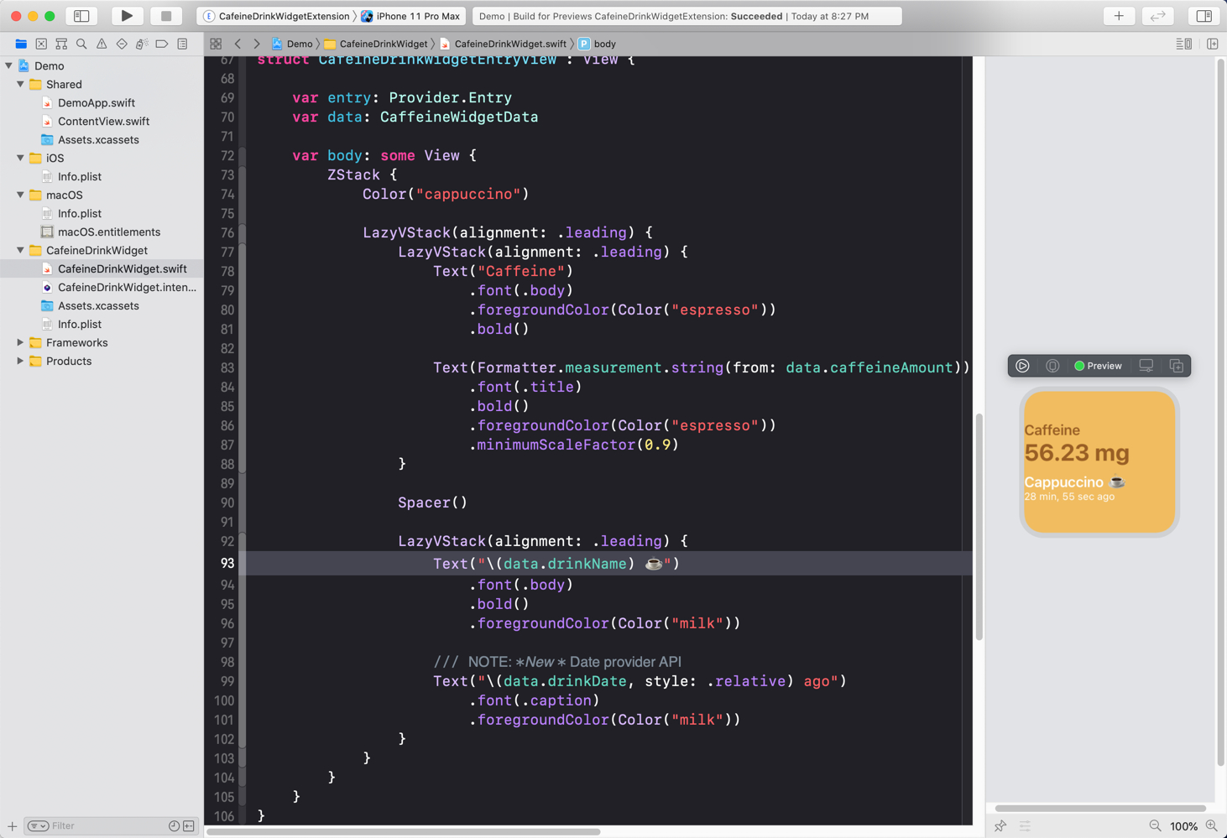Open the Breakpoint navigator
Viewport: 1227px width, 838px height.
162,44
